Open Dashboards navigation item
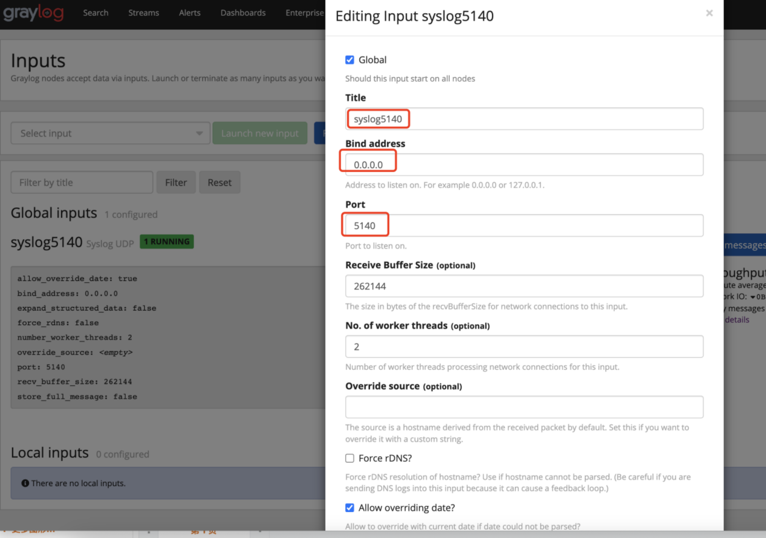The width and height of the screenshot is (766, 538). coord(243,13)
